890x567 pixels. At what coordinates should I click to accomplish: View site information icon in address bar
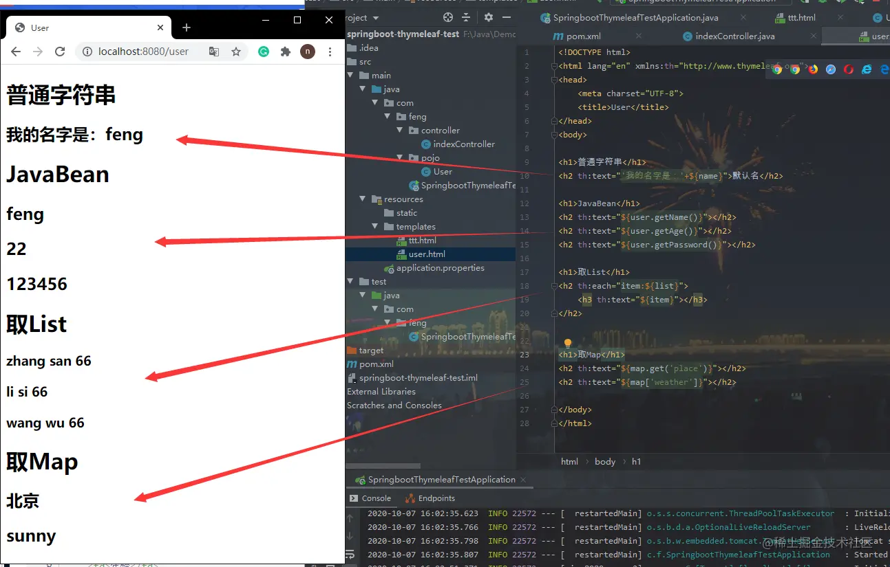point(87,52)
